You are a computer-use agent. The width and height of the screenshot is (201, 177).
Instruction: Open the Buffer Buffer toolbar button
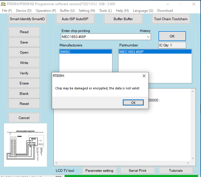coord(123,19)
